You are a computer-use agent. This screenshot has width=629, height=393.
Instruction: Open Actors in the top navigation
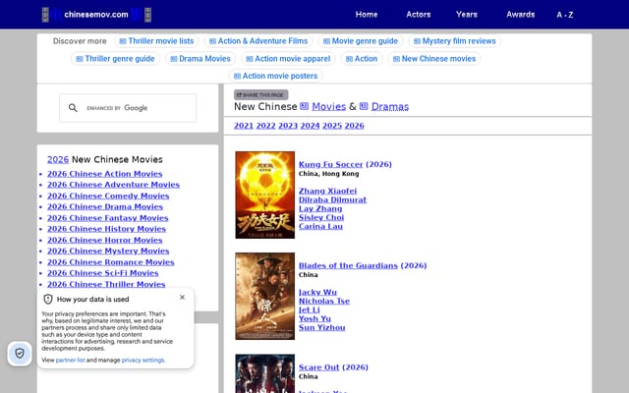pos(419,15)
